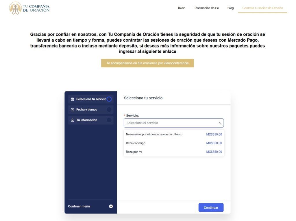The width and height of the screenshot is (296, 221).
Task: Click the arrow icon next to Contraer menú
Action: click(x=111, y=206)
